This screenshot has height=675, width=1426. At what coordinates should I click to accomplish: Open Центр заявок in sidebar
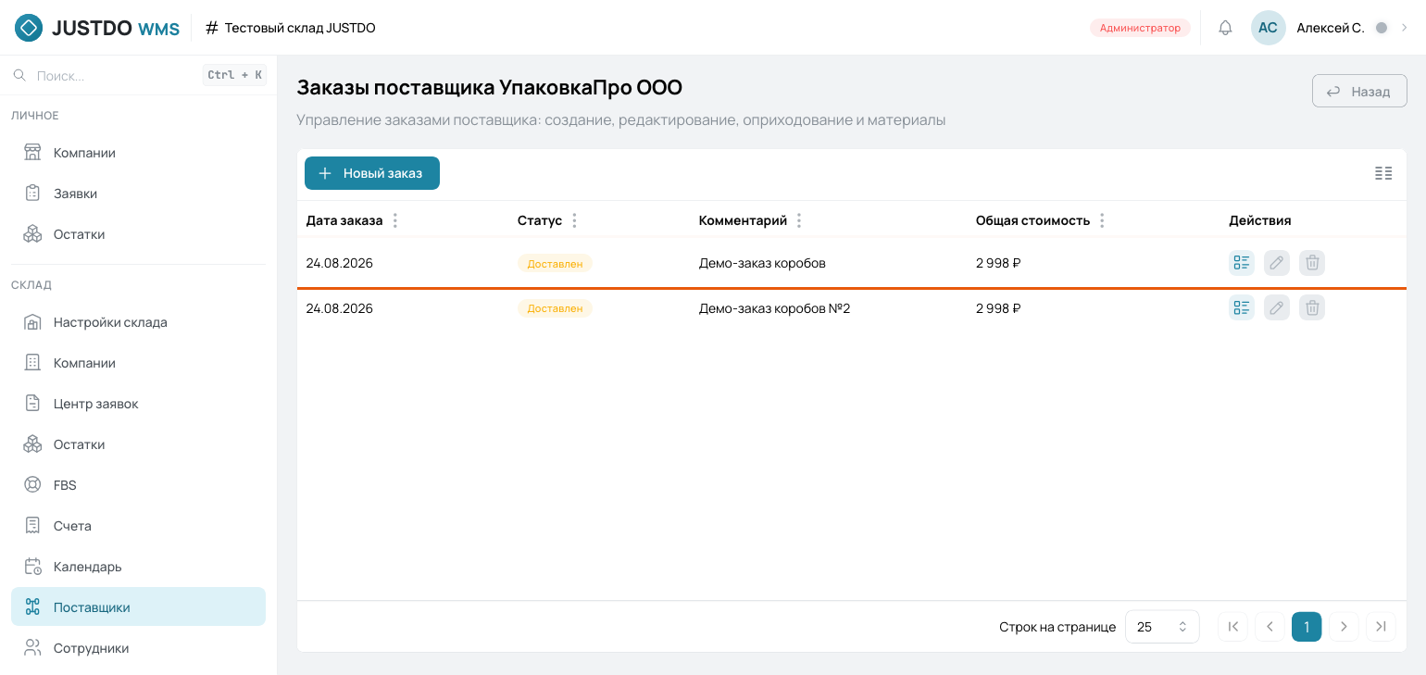coord(139,404)
